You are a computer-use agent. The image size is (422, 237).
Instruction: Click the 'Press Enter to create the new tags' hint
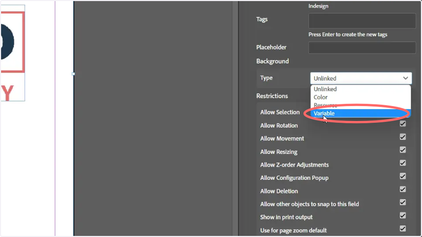(x=348, y=34)
